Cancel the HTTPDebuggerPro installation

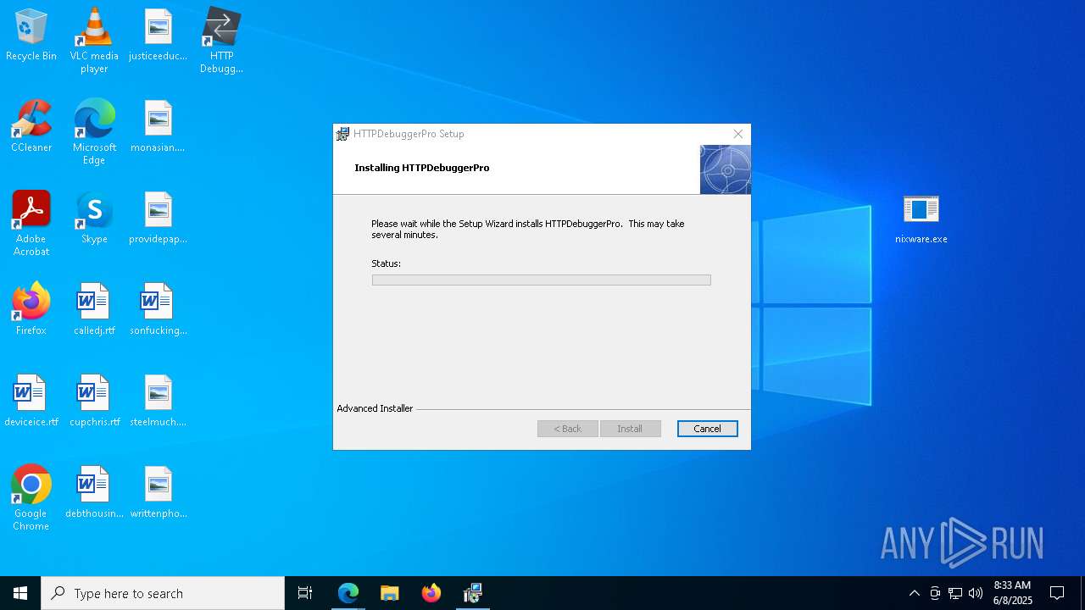(707, 429)
